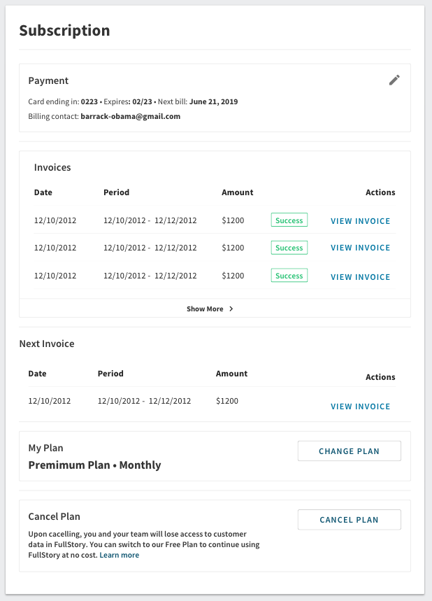View the third invoice in the list
The image size is (432, 601).
(360, 276)
